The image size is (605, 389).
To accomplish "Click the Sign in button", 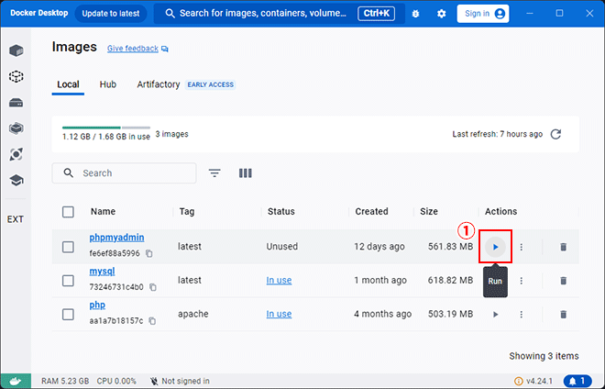I will [483, 14].
